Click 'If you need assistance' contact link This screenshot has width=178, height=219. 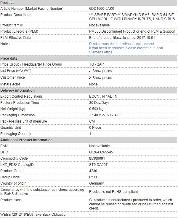(126, 50)
